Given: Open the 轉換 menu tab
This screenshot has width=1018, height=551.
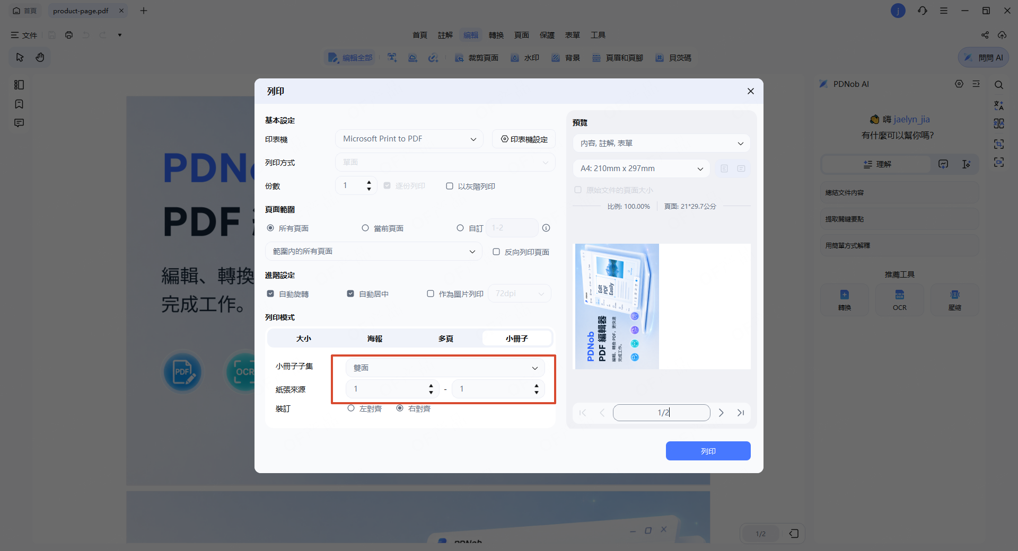Looking at the screenshot, I should tap(496, 35).
